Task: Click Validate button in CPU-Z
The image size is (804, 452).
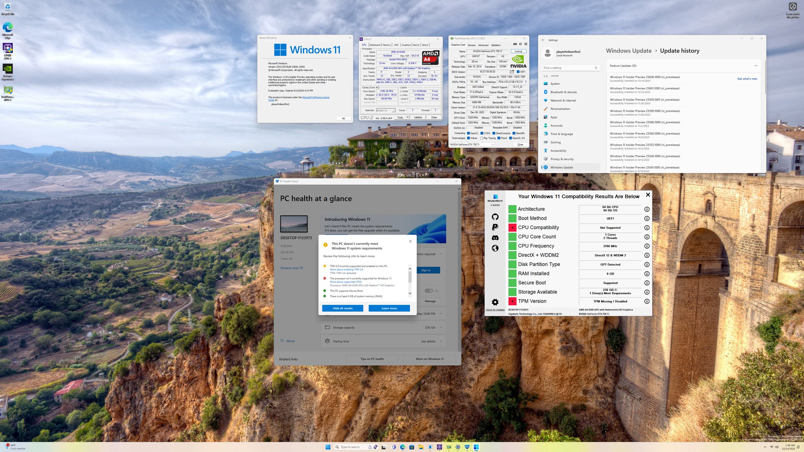Action: click(418, 117)
